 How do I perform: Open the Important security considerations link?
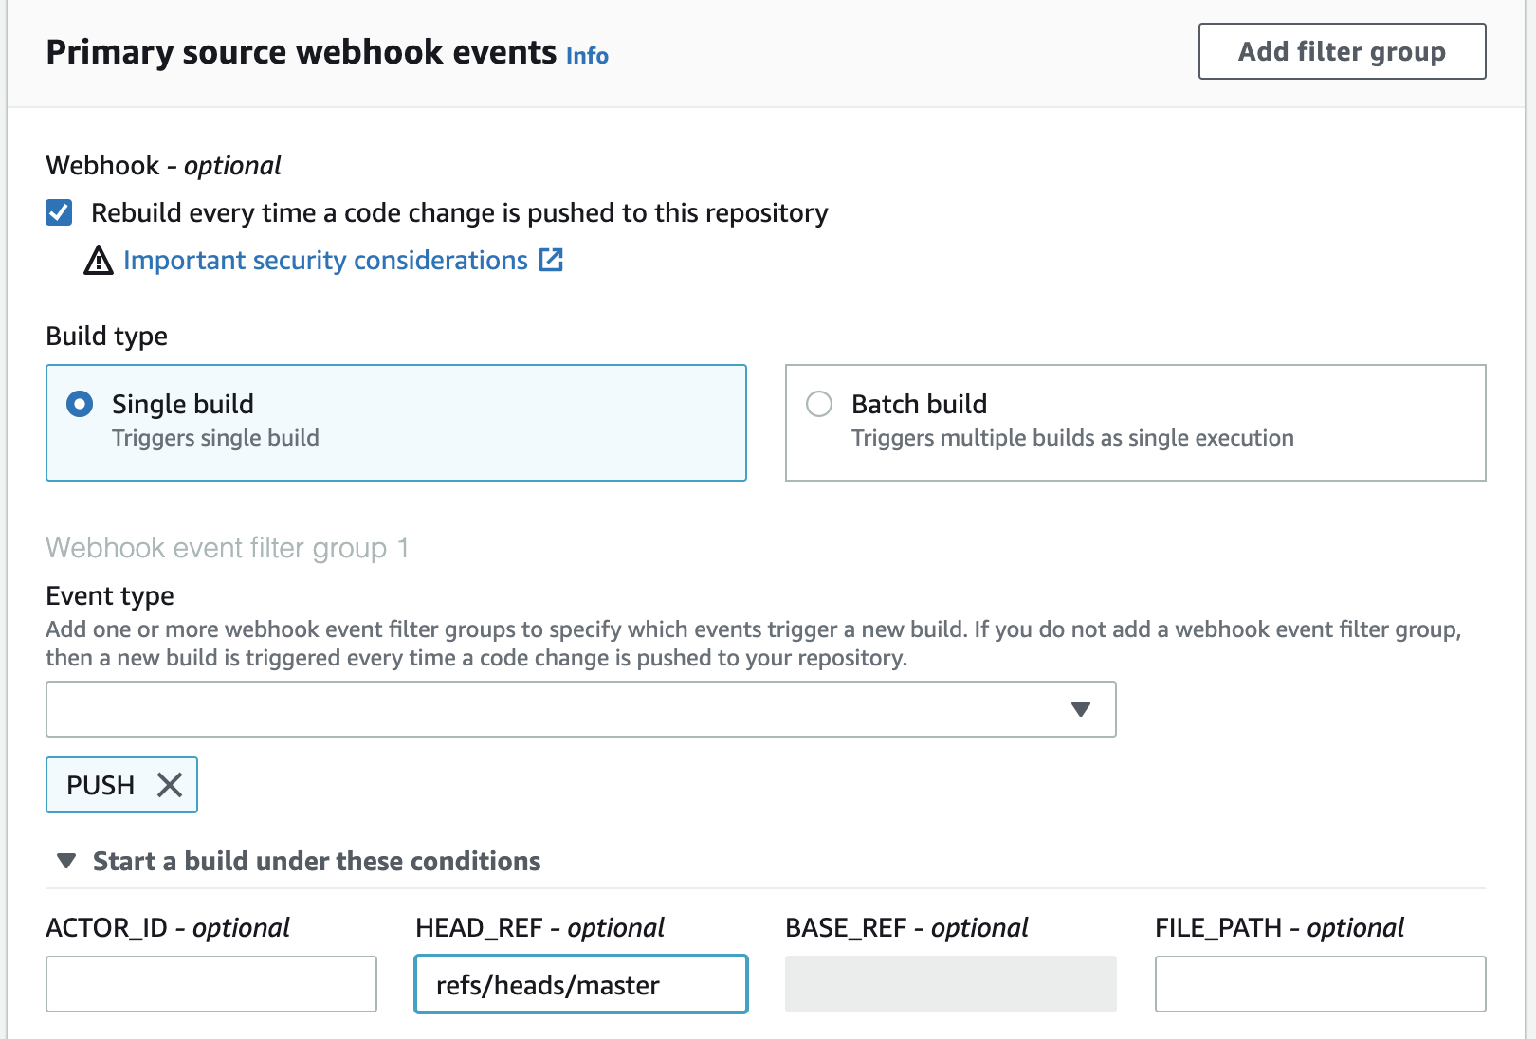pos(325,261)
